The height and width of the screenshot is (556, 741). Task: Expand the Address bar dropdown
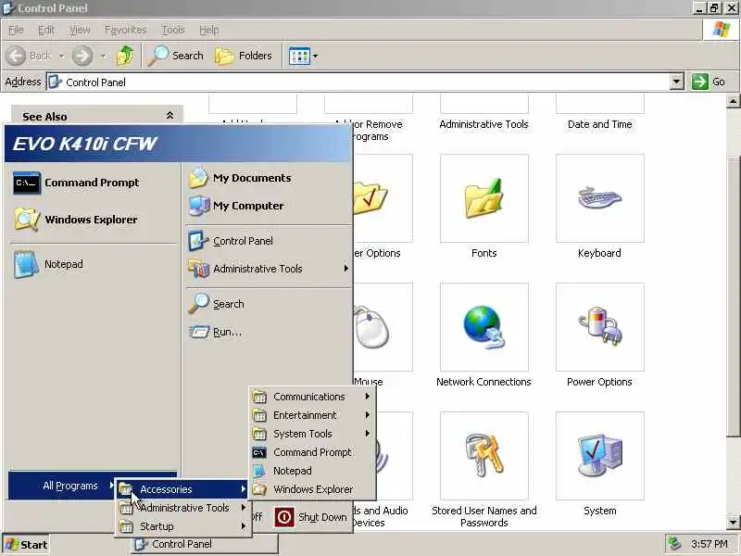point(677,82)
